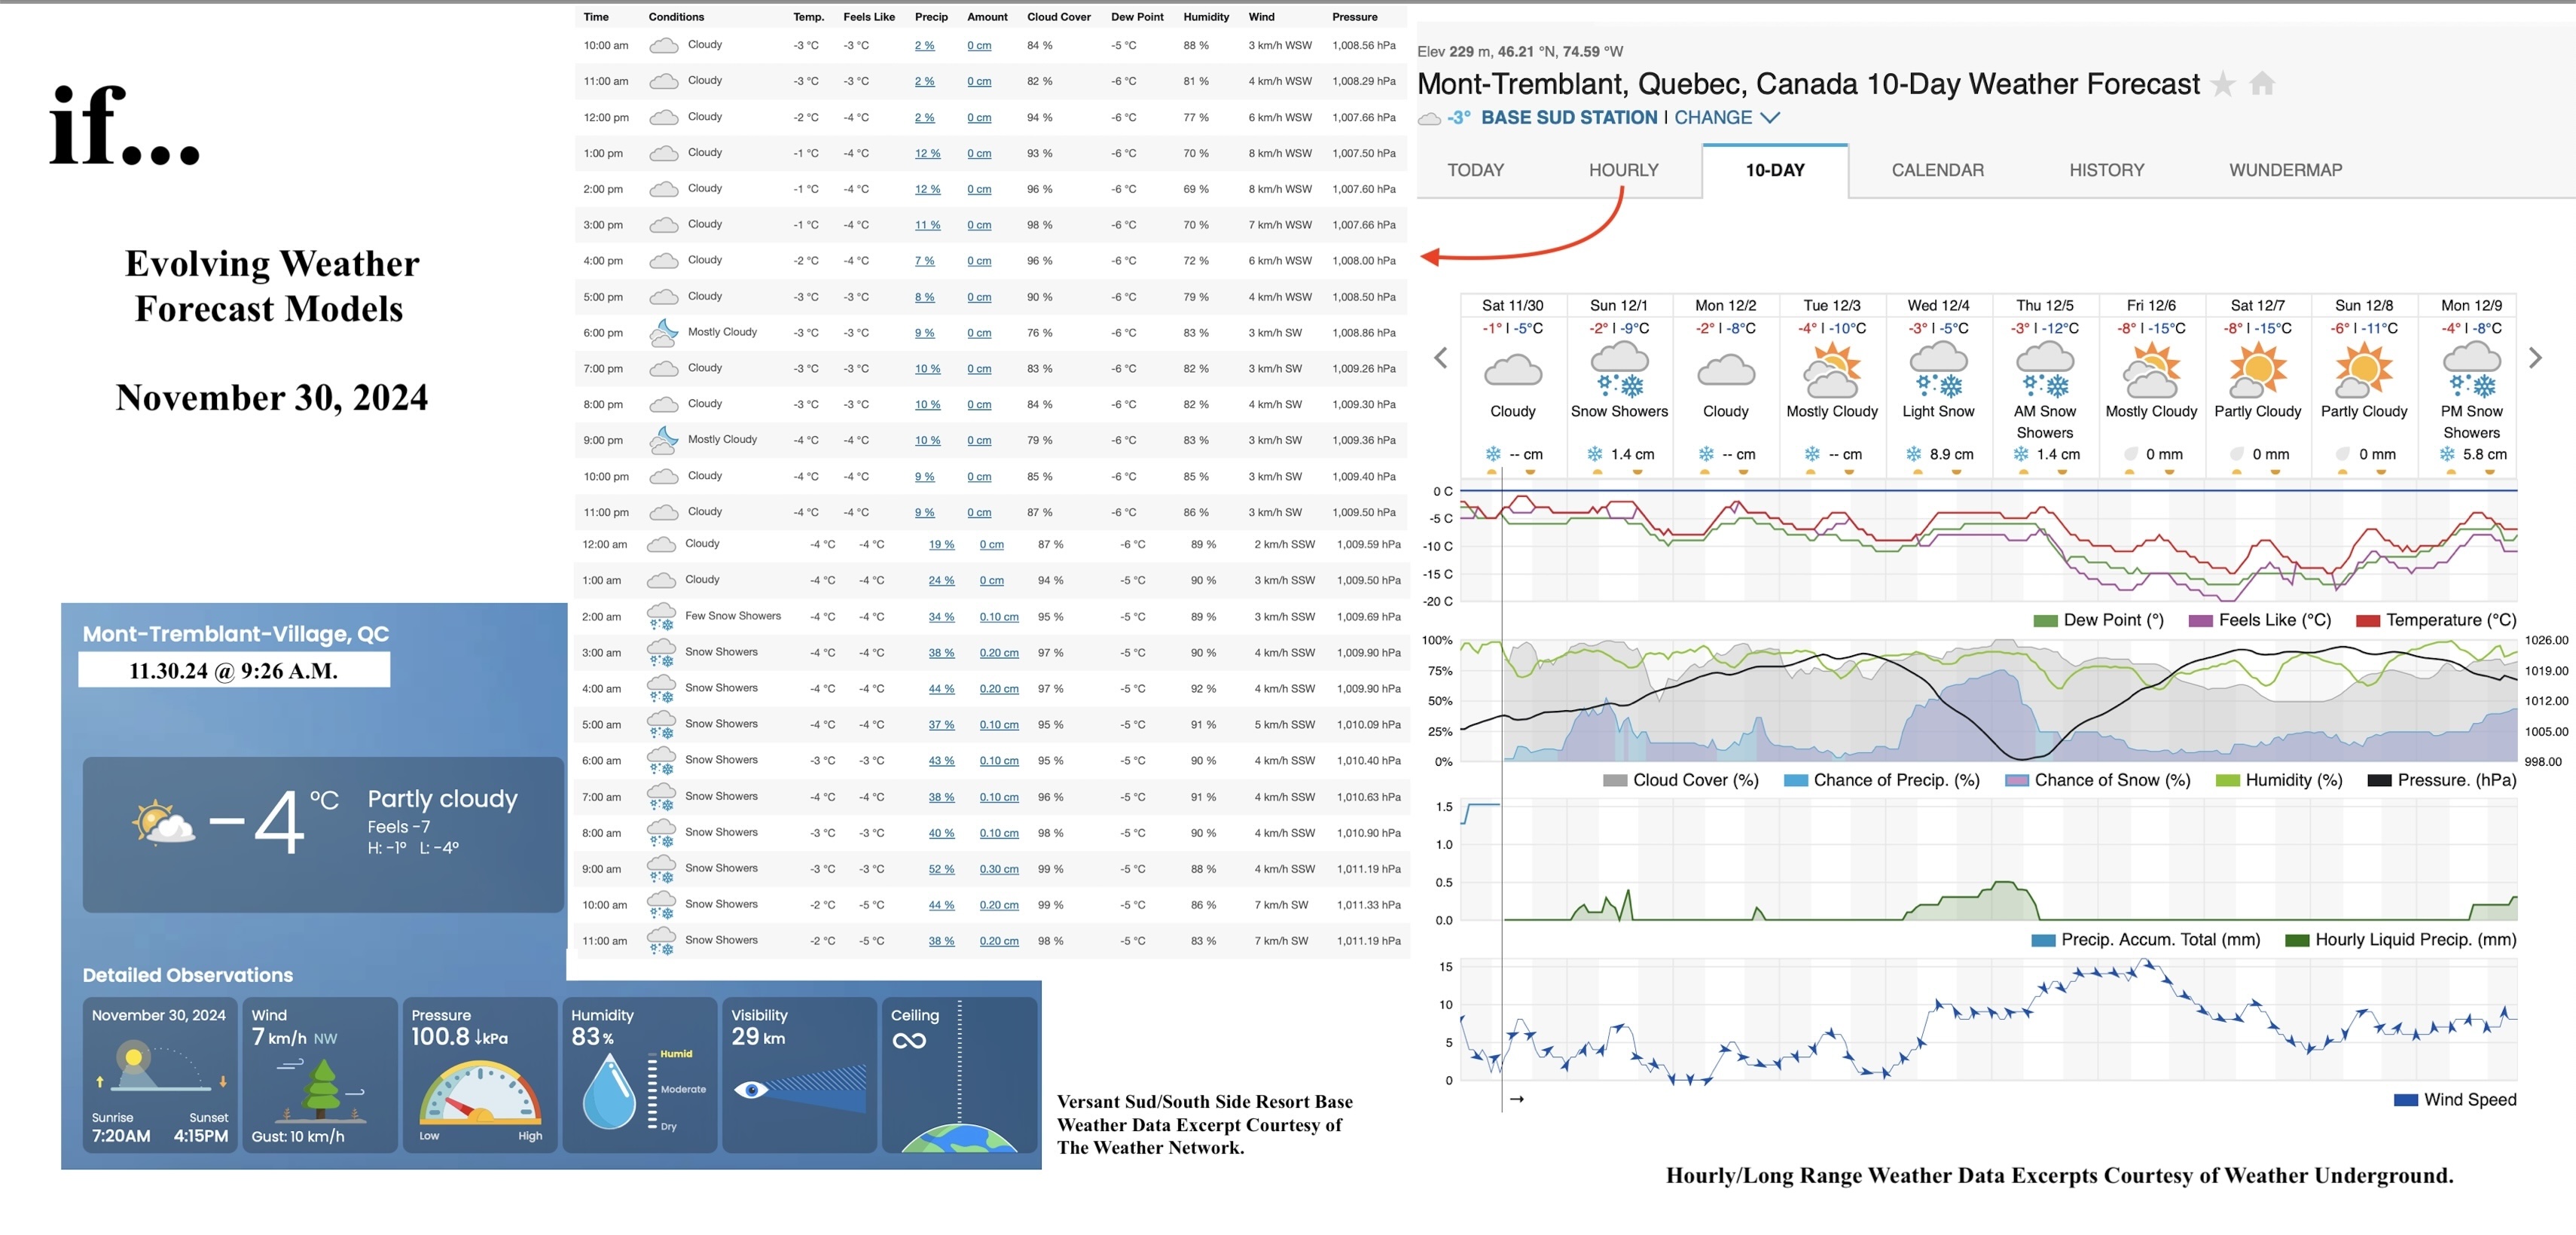The width and height of the screenshot is (2576, 1235).
Task: Click the Cloud Cover gray legend swatch
Action: point(1614,781)
